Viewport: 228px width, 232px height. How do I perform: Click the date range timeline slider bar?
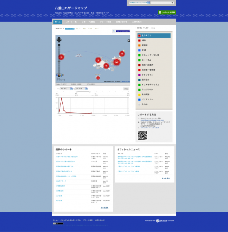(x=93, y=92)
